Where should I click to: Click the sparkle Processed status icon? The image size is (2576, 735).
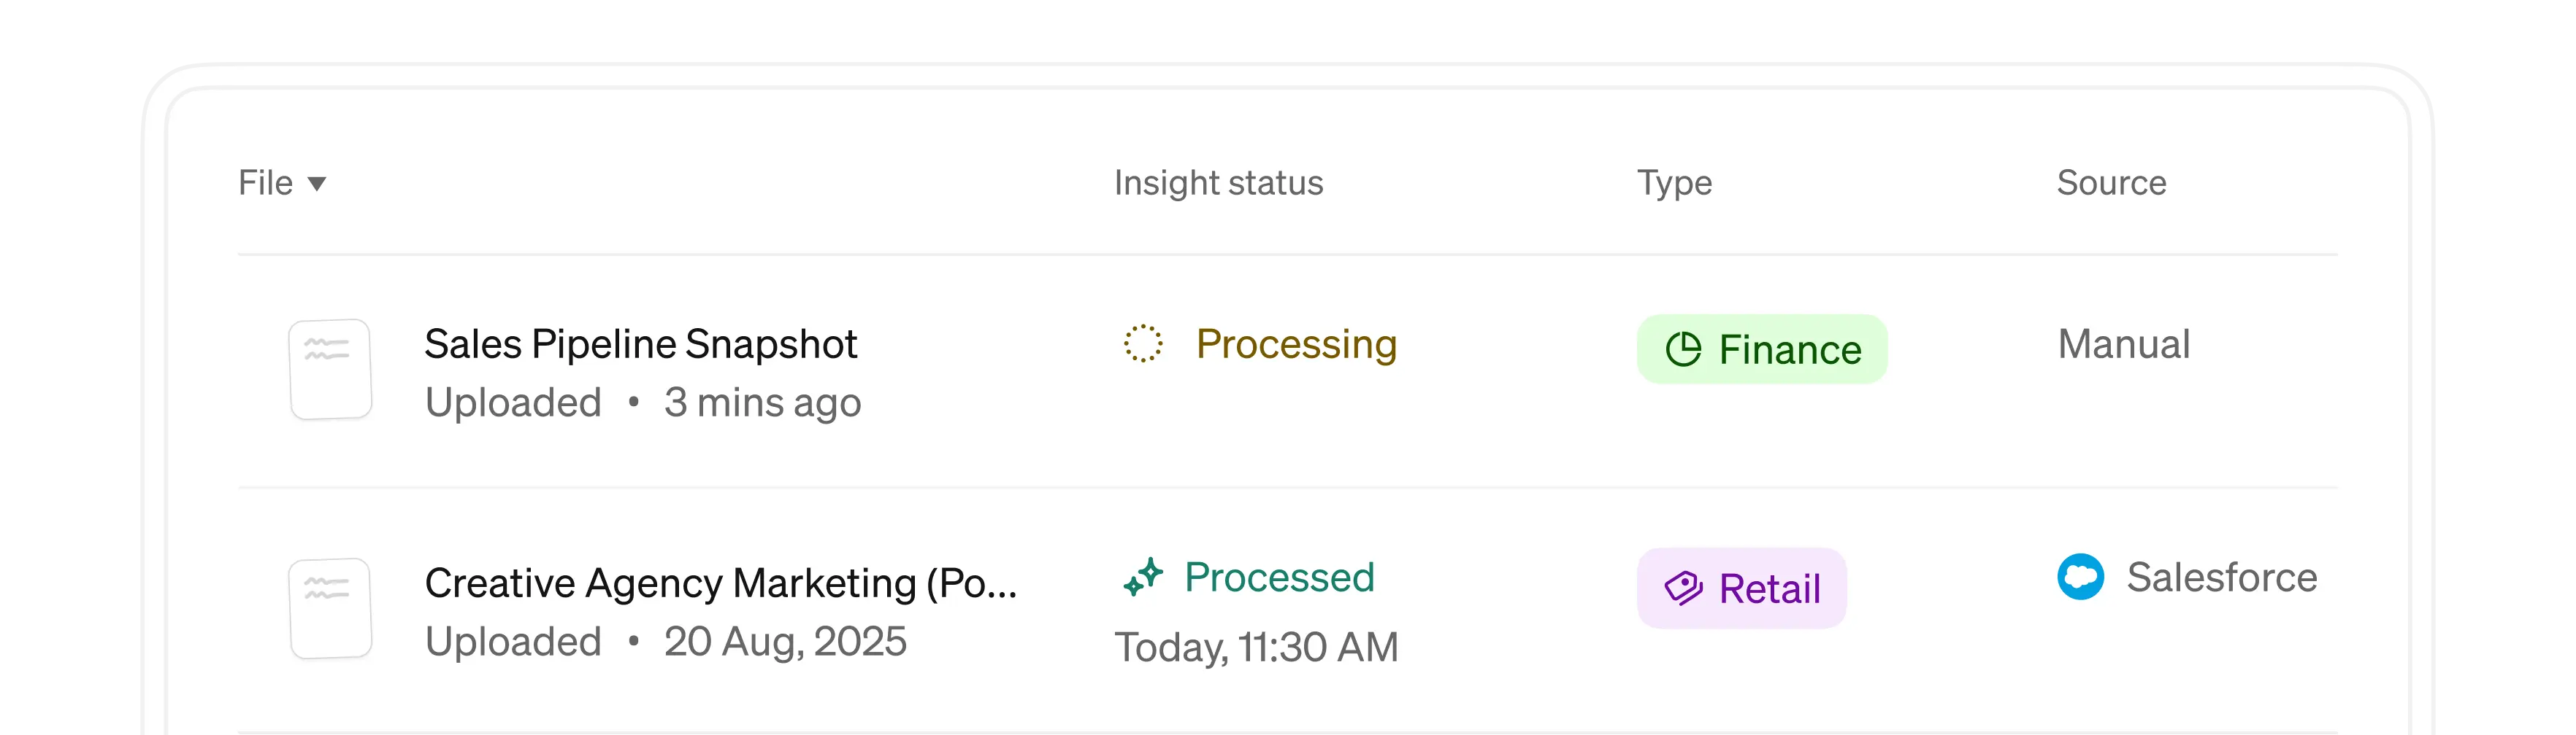1143,577
